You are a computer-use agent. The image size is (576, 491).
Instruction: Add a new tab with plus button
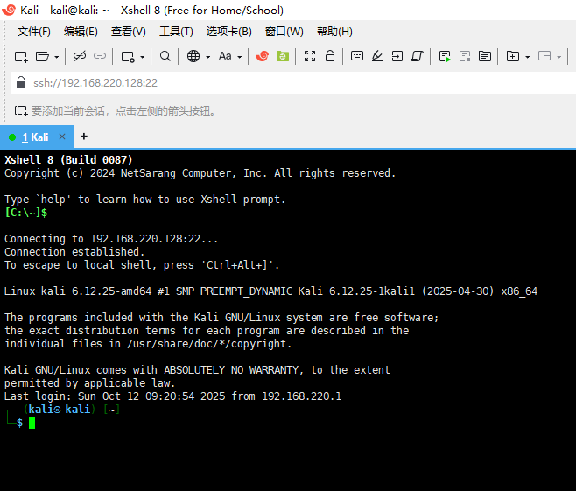(x=84, y=137)
